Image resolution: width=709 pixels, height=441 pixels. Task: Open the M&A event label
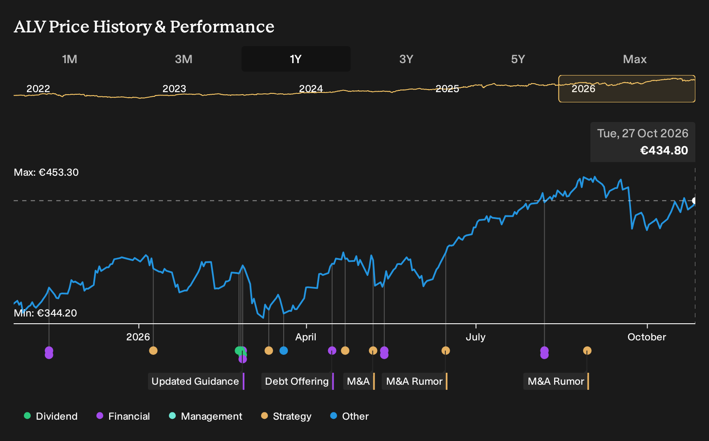point(359,381)
